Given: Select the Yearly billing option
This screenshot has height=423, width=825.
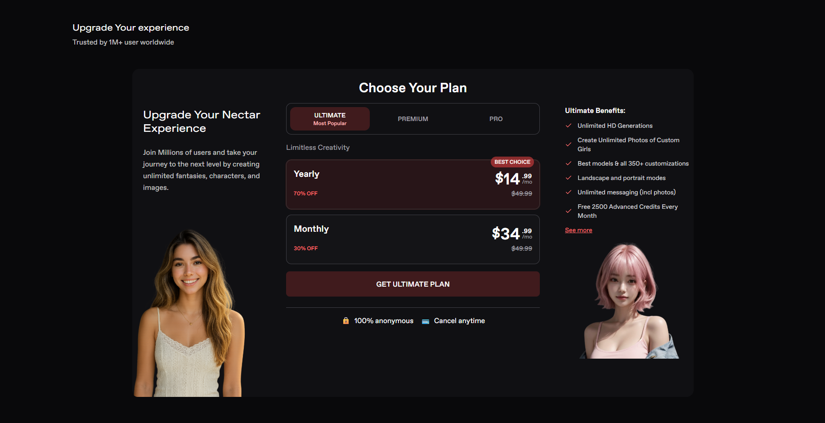Looking at the screenshot, I should tap(413, 184).
